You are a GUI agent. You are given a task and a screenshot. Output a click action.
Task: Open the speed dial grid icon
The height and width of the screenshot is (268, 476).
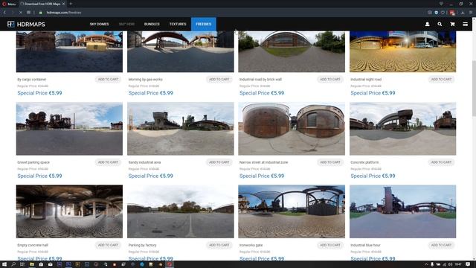click(28, 13)
